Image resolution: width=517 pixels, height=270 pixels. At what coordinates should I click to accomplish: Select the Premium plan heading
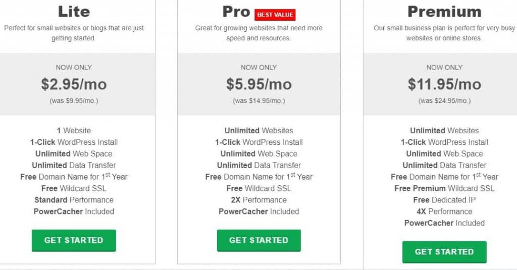(x=444, y=12)
